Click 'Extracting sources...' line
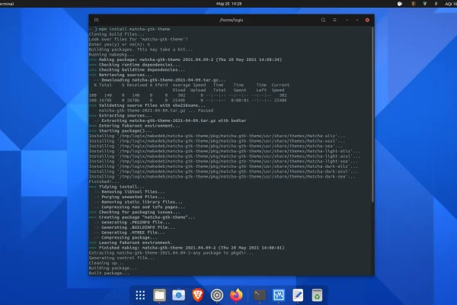 (120, 116)
